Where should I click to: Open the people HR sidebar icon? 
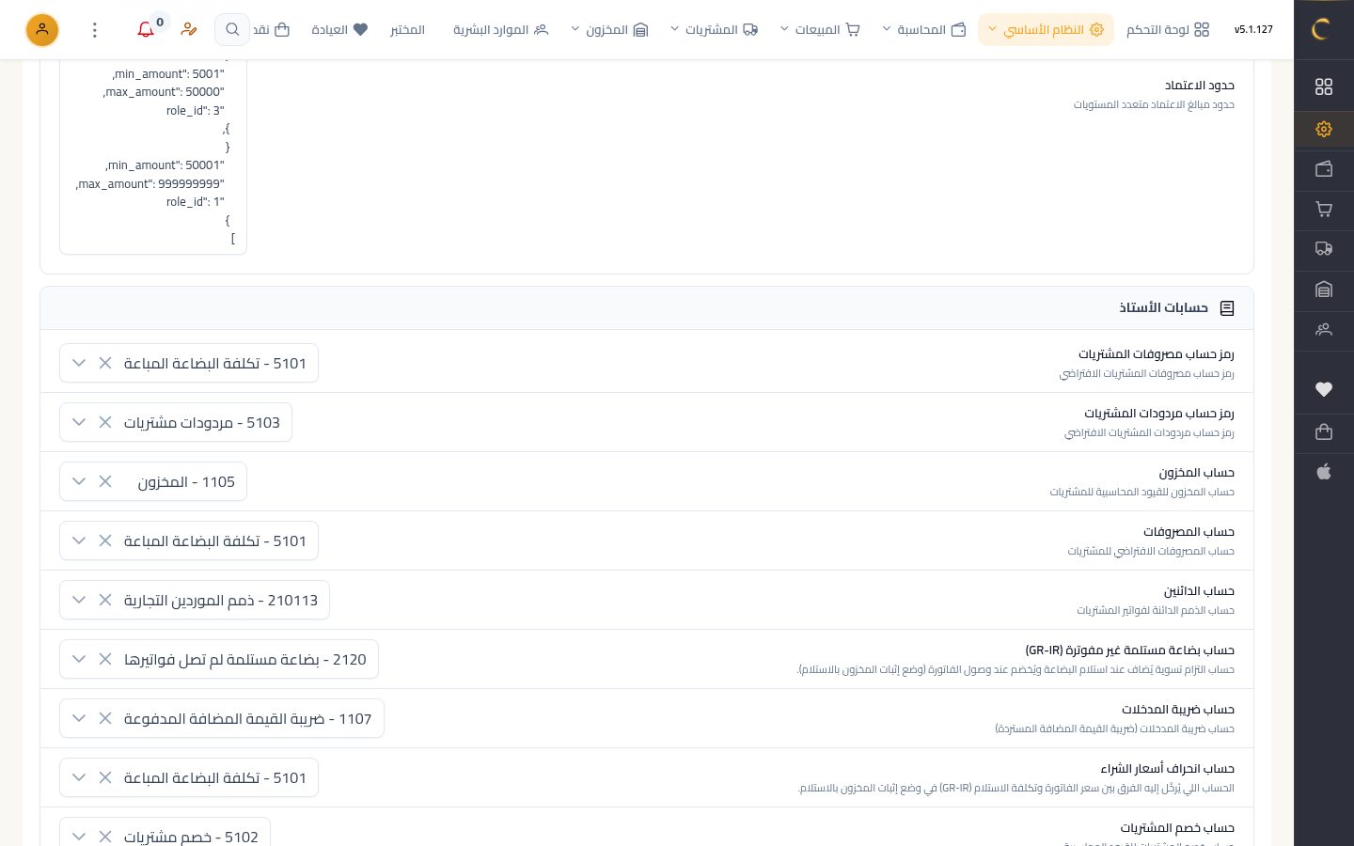[x=1324, y=330]
